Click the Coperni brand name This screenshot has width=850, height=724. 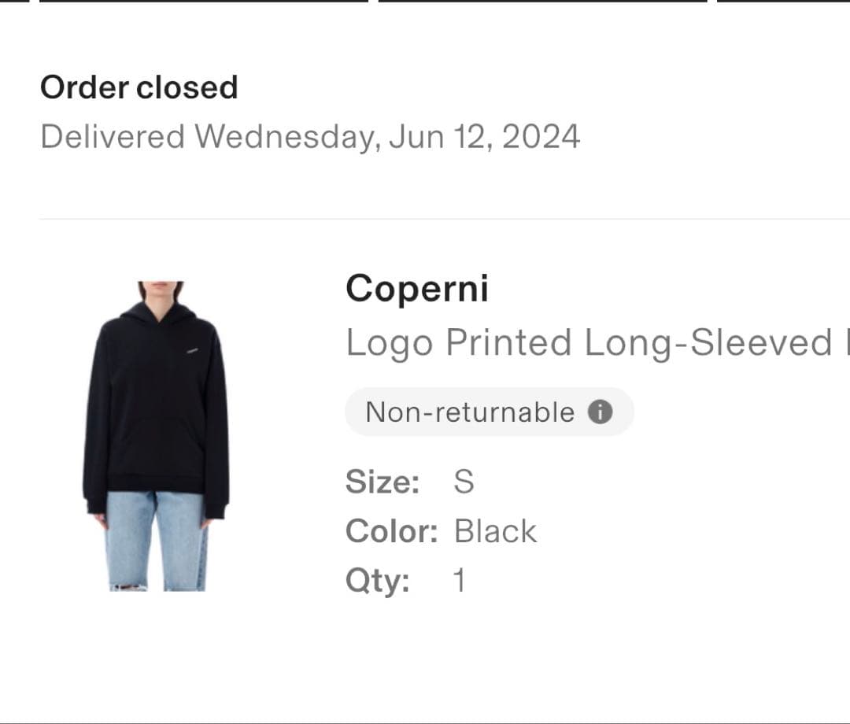coord(416,289)
